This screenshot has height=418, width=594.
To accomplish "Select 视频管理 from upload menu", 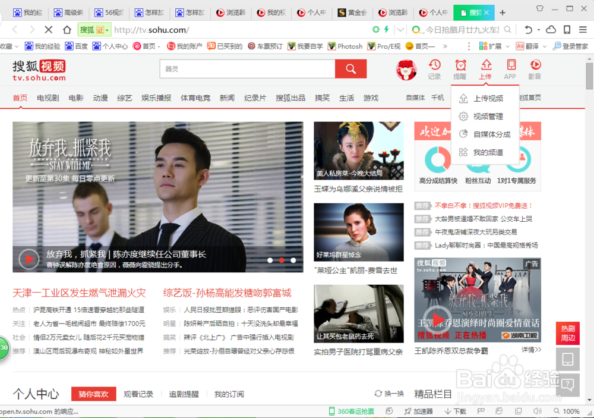I will click(x=485, y=117).
